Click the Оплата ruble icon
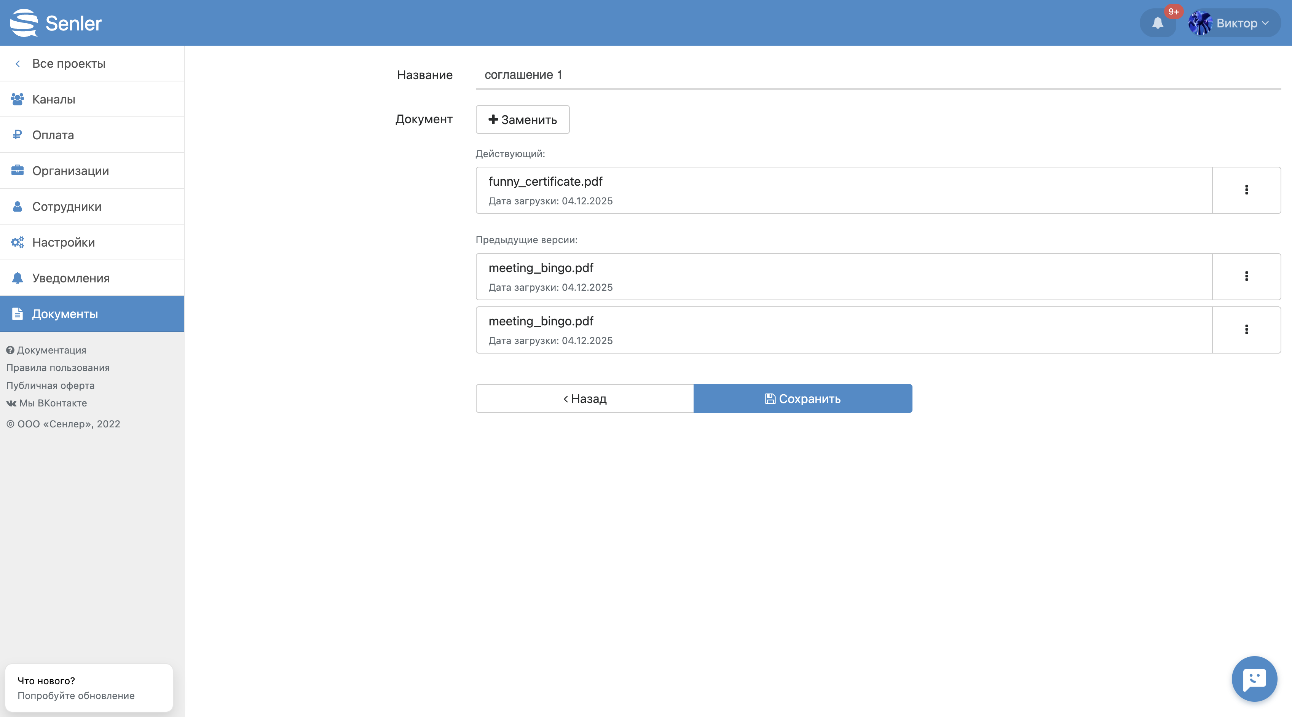This screenshot has width=1292, height=717. pos(18,135)
